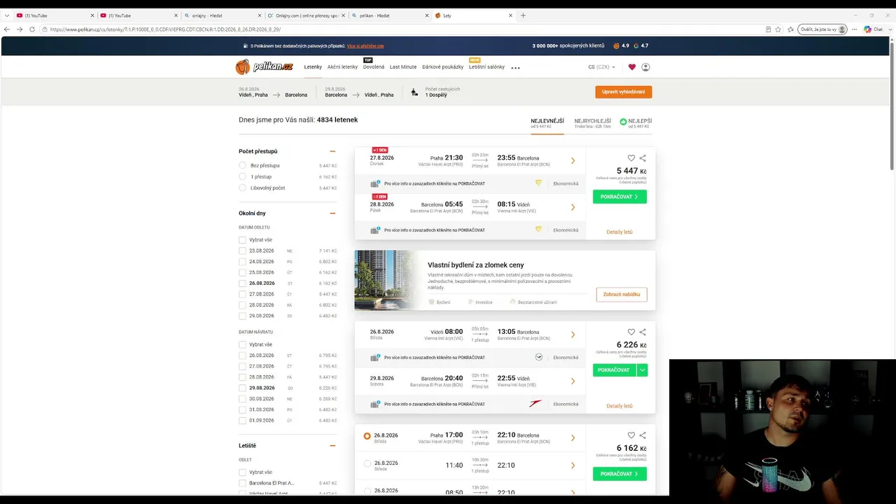
Task: Click POKRAČOVAT for the 5 447 Kč flight
Action: pyautogui.click(x=619, y=197)
